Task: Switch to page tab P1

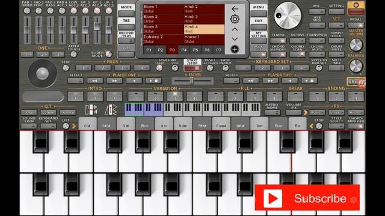Action: (x=149, y=50)
